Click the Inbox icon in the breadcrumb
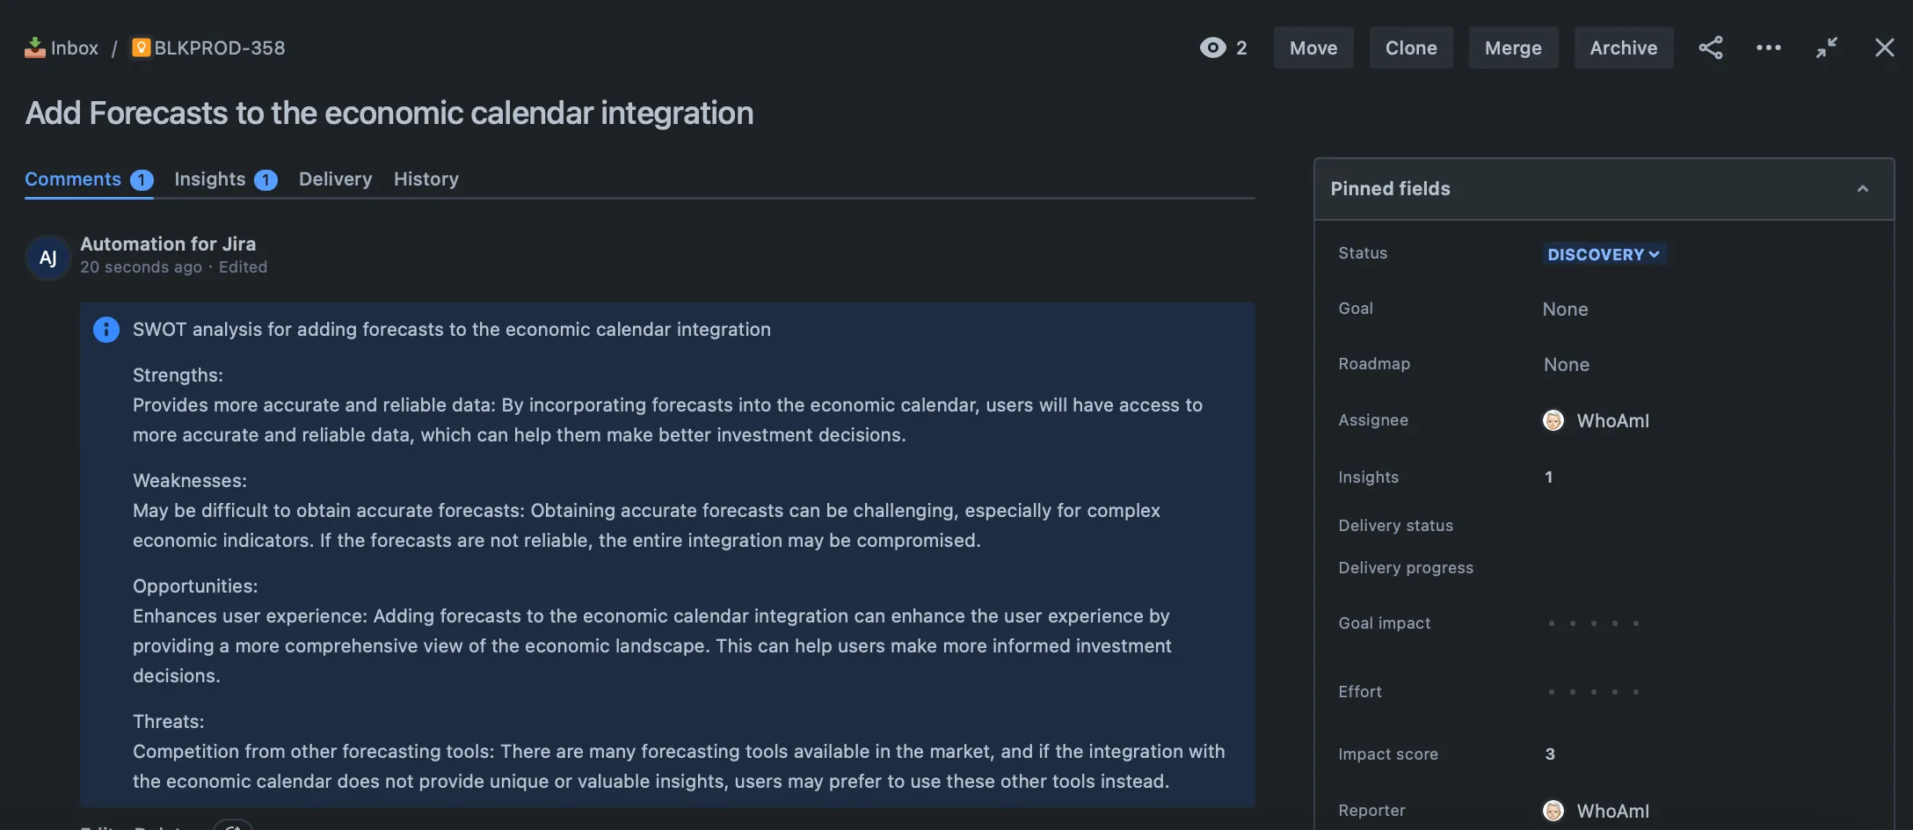1913x830 pixels. [x=34, y=47]
